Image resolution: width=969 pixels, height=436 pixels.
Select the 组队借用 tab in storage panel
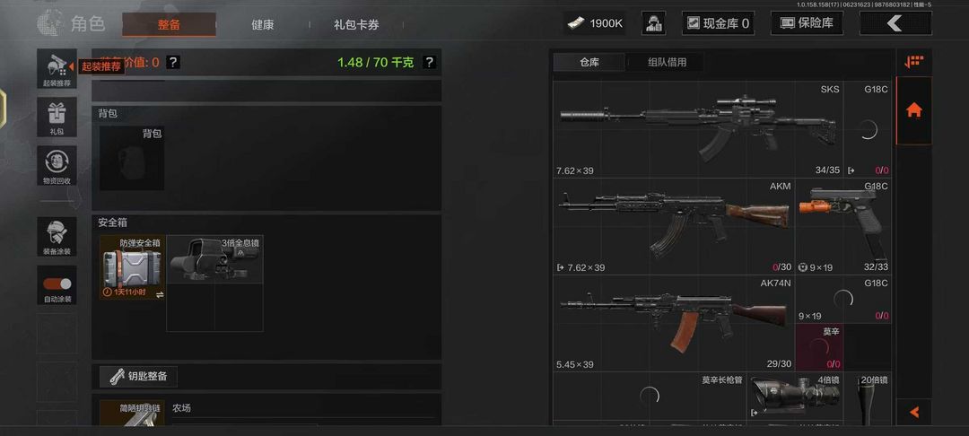pyautogui.click(x=667, y=63)
